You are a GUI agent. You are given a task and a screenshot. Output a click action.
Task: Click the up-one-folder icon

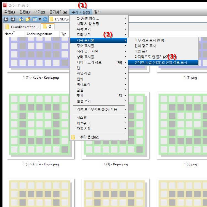[21, 19]
